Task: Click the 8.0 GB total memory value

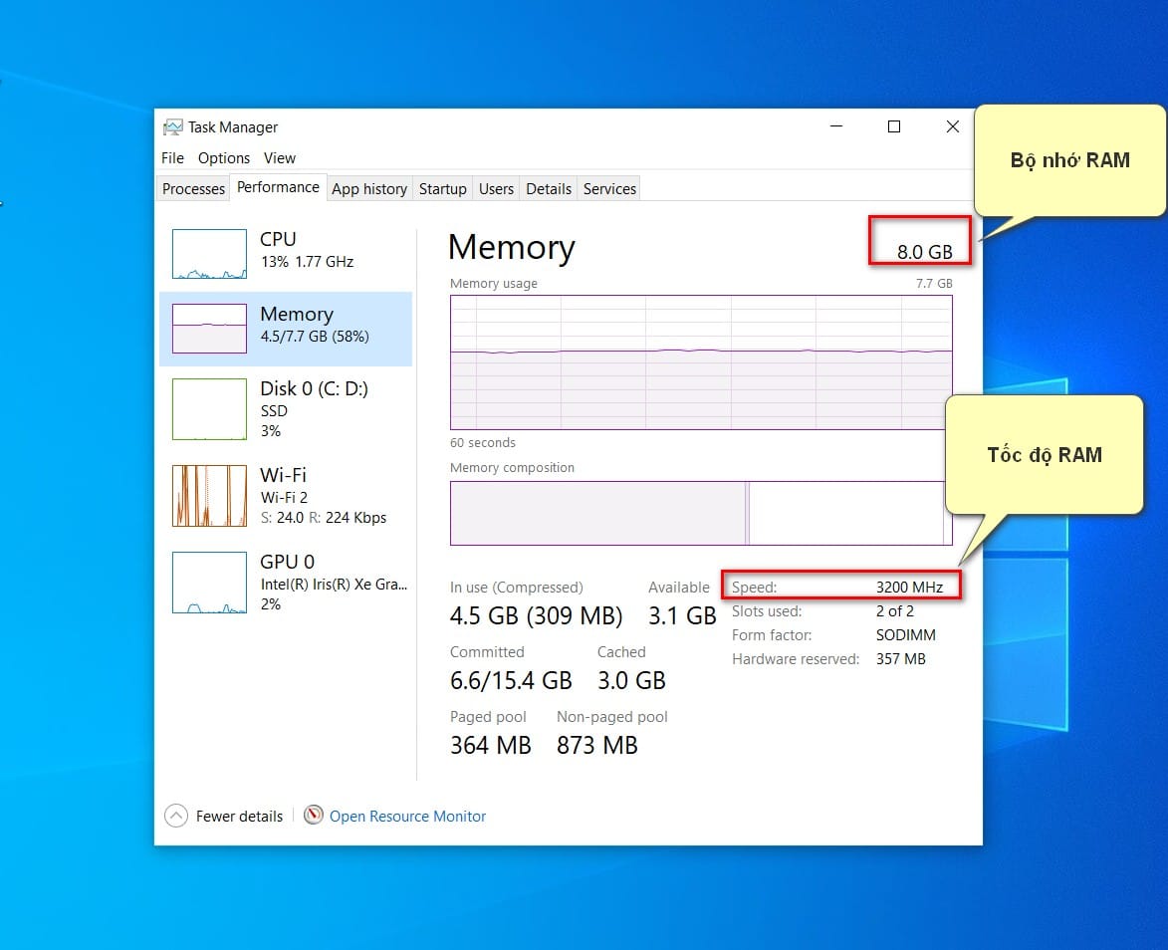Action: pos(924,252)
